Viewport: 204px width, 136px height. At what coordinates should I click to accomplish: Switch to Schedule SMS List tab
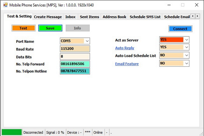point(145,17)
